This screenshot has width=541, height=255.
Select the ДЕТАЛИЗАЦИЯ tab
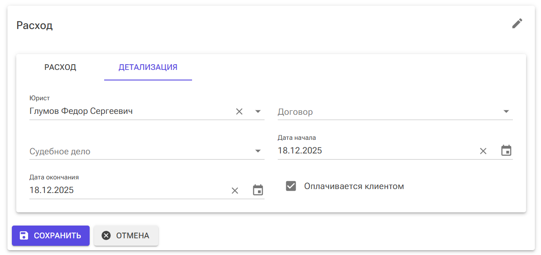(148, 67)
